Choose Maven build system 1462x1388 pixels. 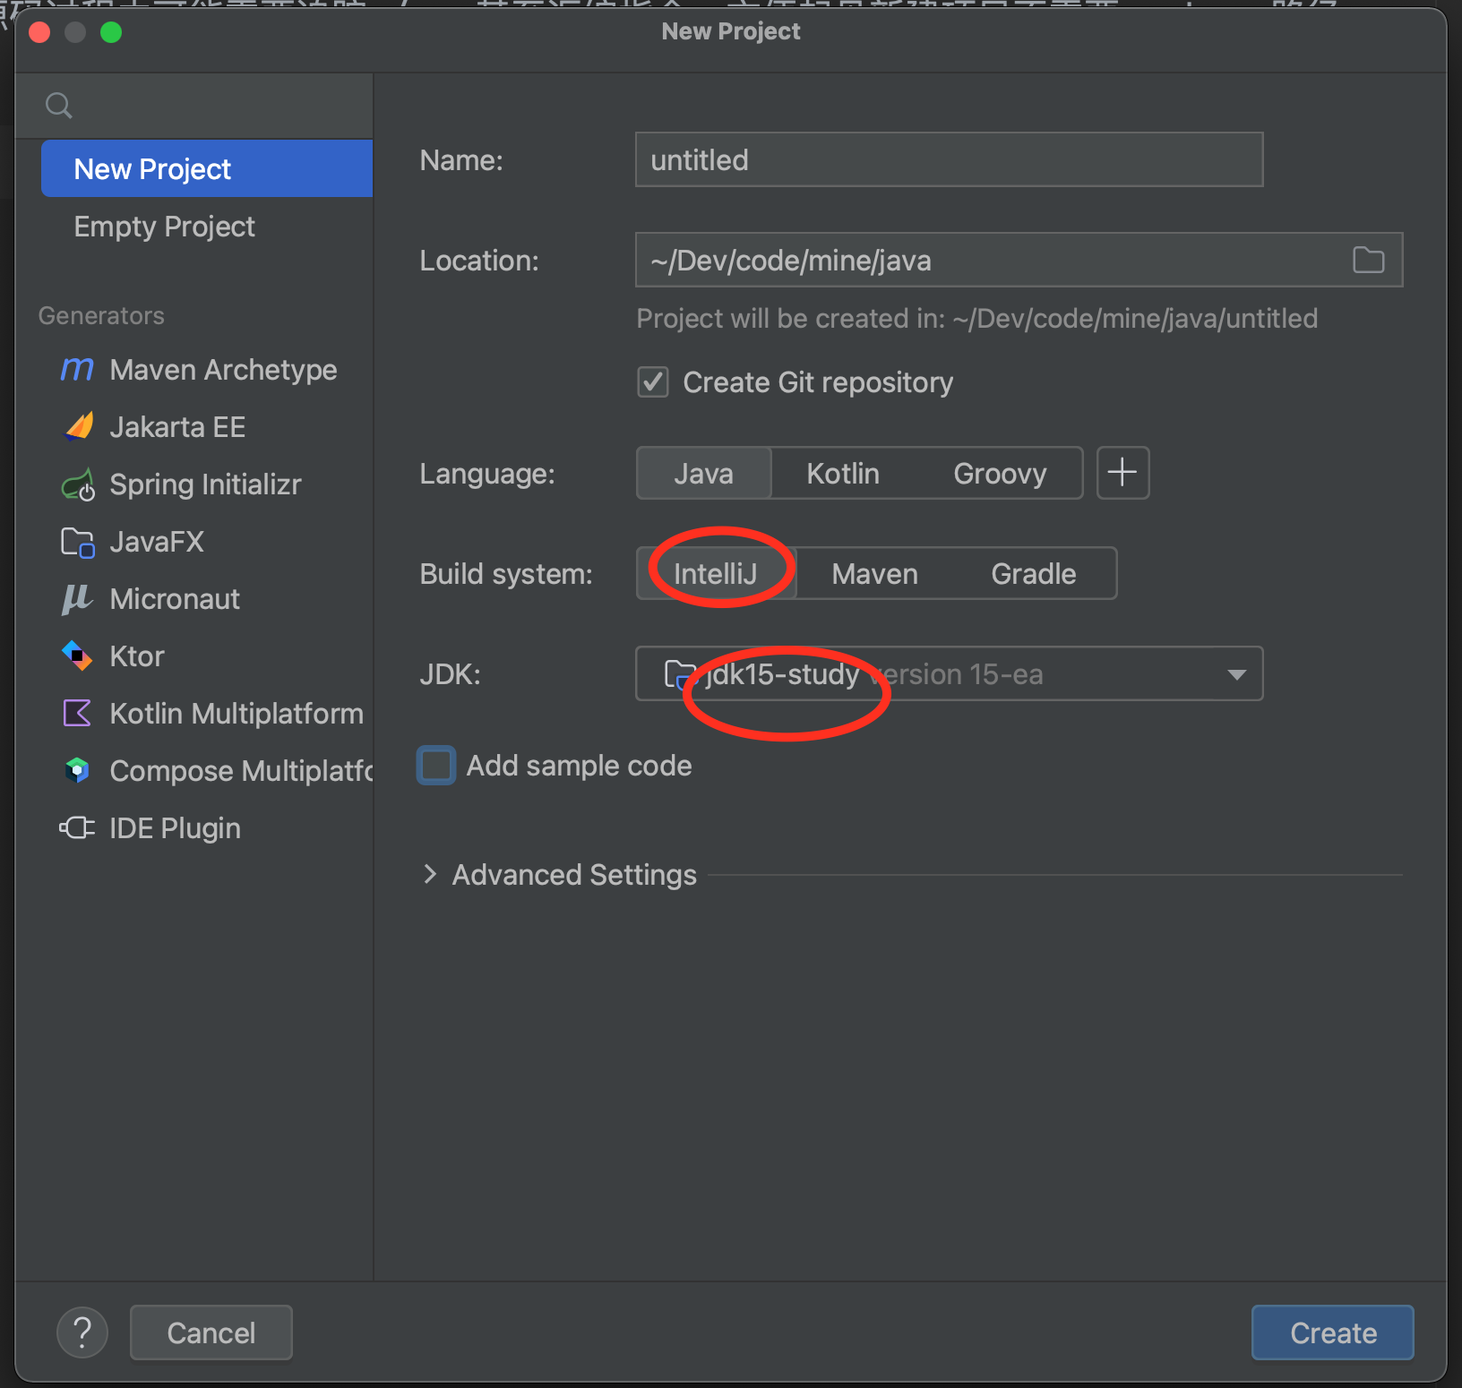click(x=874, y=573)
